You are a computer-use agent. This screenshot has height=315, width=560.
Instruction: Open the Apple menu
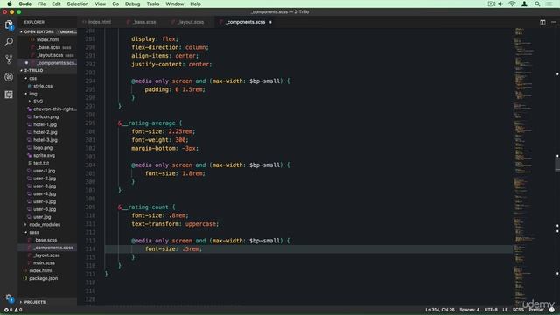[x=10, y=3]
